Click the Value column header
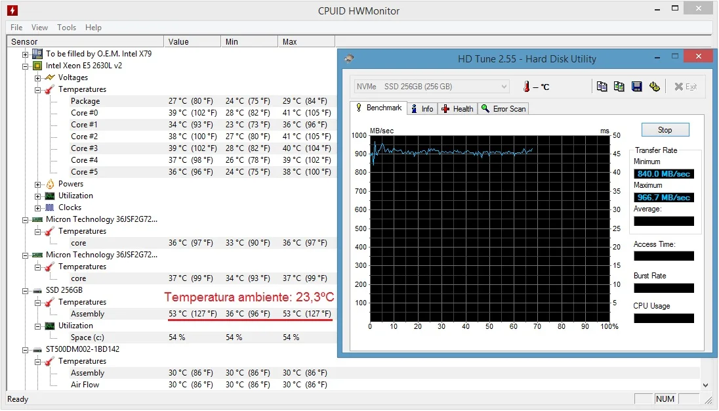 [x=192, y=42]
